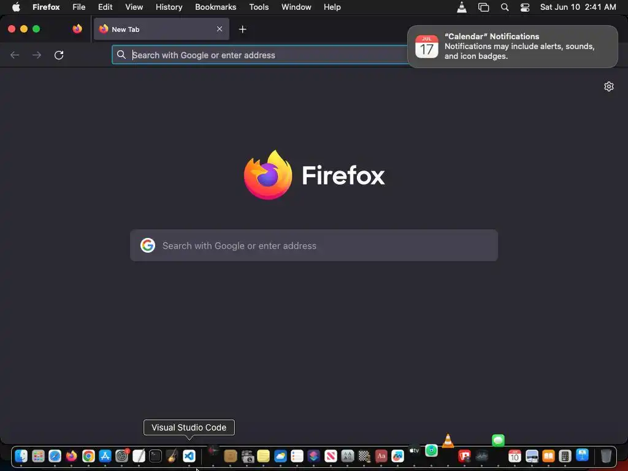The image size is (628, 471).
Task: Open the Finder icon in the Dock
Action: coord(21,456)
